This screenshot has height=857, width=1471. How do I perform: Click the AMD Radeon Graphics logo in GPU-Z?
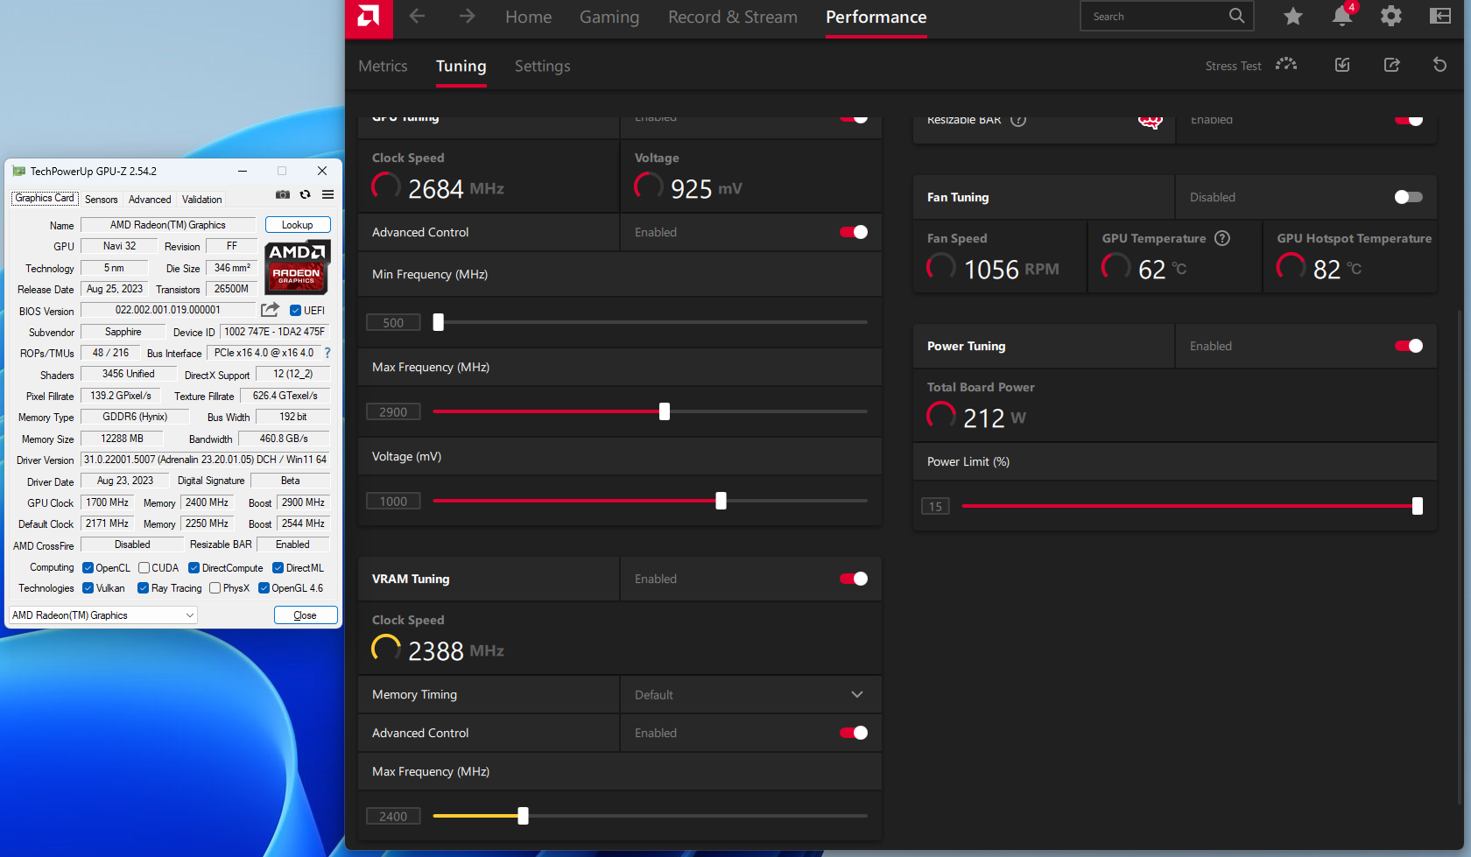pyautogui.click(x=297, y=267)
